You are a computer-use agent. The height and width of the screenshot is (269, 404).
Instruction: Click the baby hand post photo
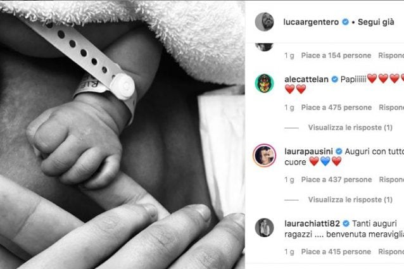[122, 135]
